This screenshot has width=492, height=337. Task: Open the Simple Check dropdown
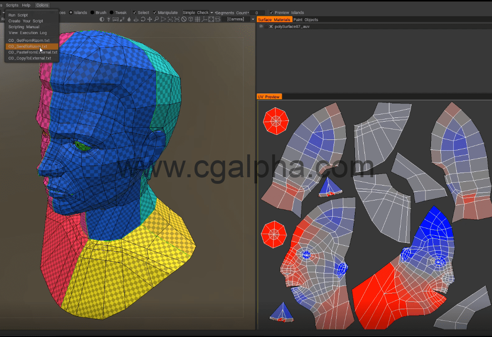[212, 12]
